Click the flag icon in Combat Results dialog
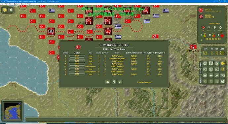The width and height of the screenshot is (228, 124). click(x=114, y=82)
